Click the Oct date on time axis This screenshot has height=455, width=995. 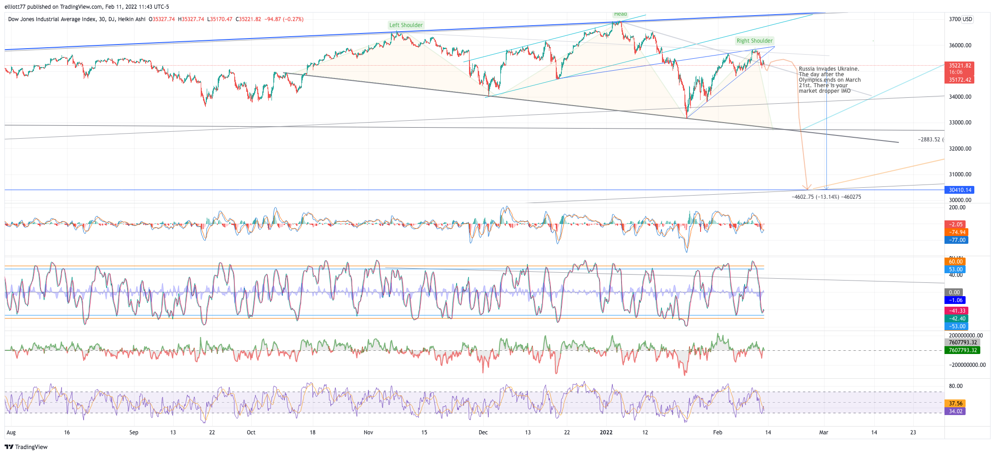[x=251, y=433]
